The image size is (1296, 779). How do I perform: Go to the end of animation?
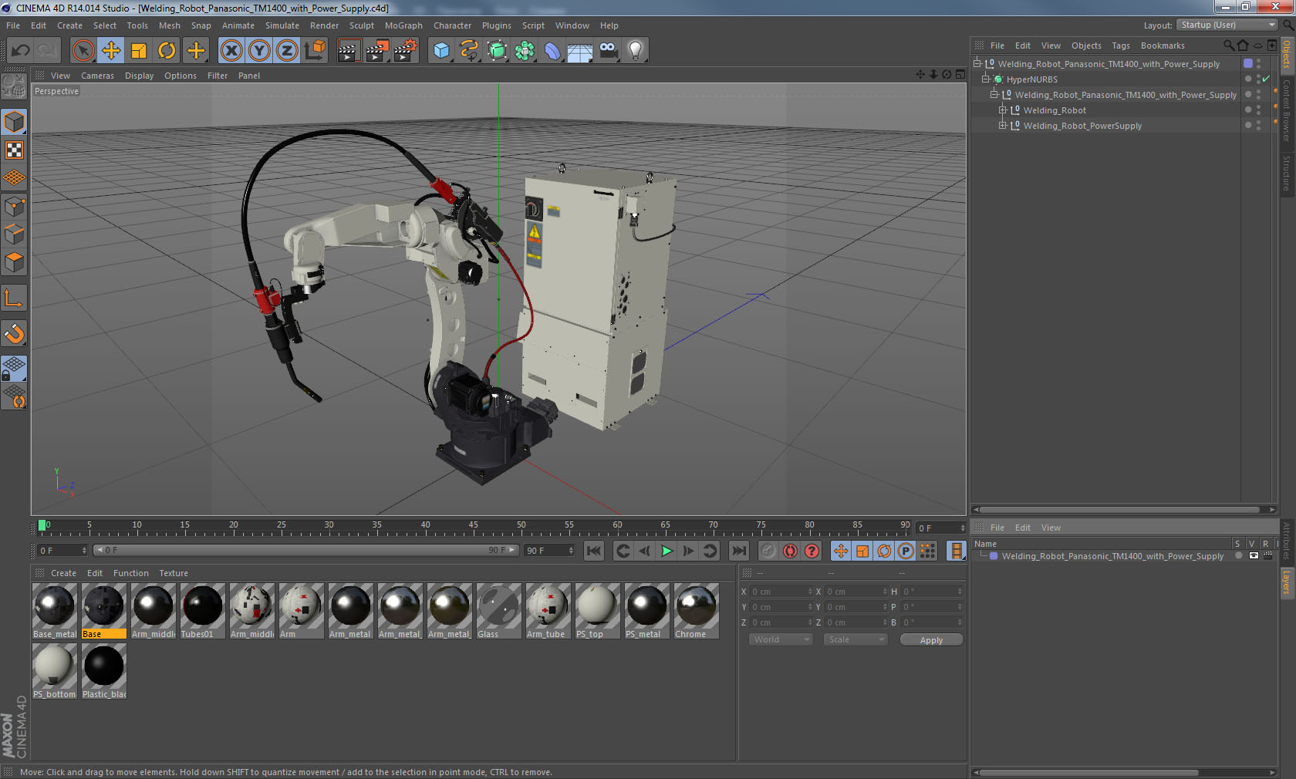(x=739, y=551)
